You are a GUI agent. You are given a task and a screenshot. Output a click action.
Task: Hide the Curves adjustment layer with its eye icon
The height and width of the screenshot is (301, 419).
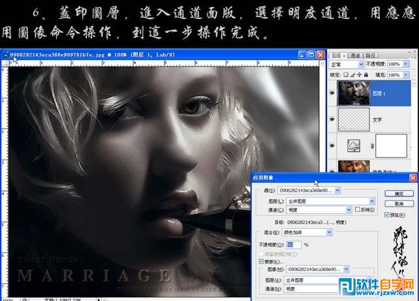pos(332,146)
